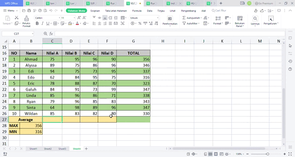
Task: Open history clock icon in right sidebar
Action: click(x=290, y=61)
